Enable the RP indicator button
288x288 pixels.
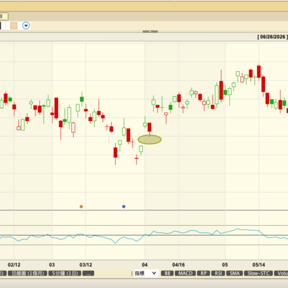pos(203,273)
